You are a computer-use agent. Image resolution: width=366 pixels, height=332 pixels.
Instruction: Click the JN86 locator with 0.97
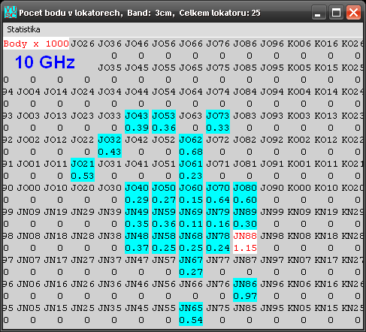(245, 290)
